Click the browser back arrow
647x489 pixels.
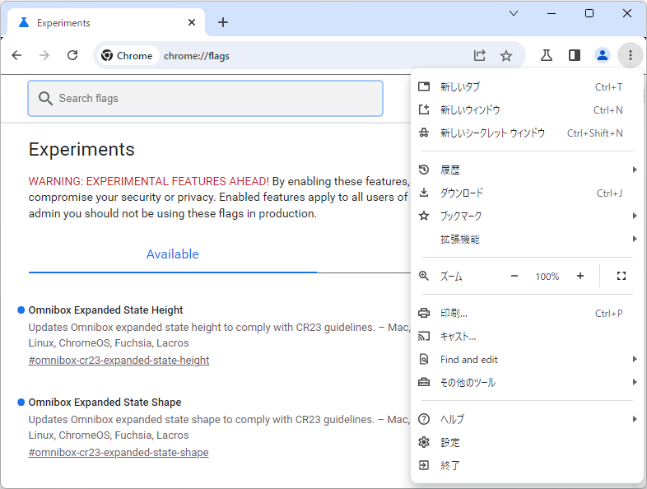16,55
